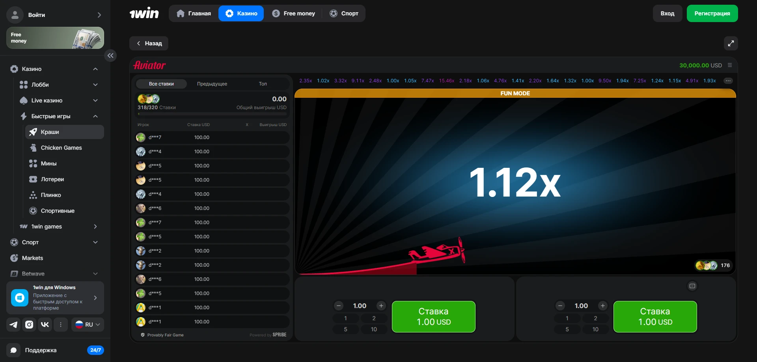The image size is (757, 362).
Task: Click the 24/7 support badge
Action: [x=95, y=350]
